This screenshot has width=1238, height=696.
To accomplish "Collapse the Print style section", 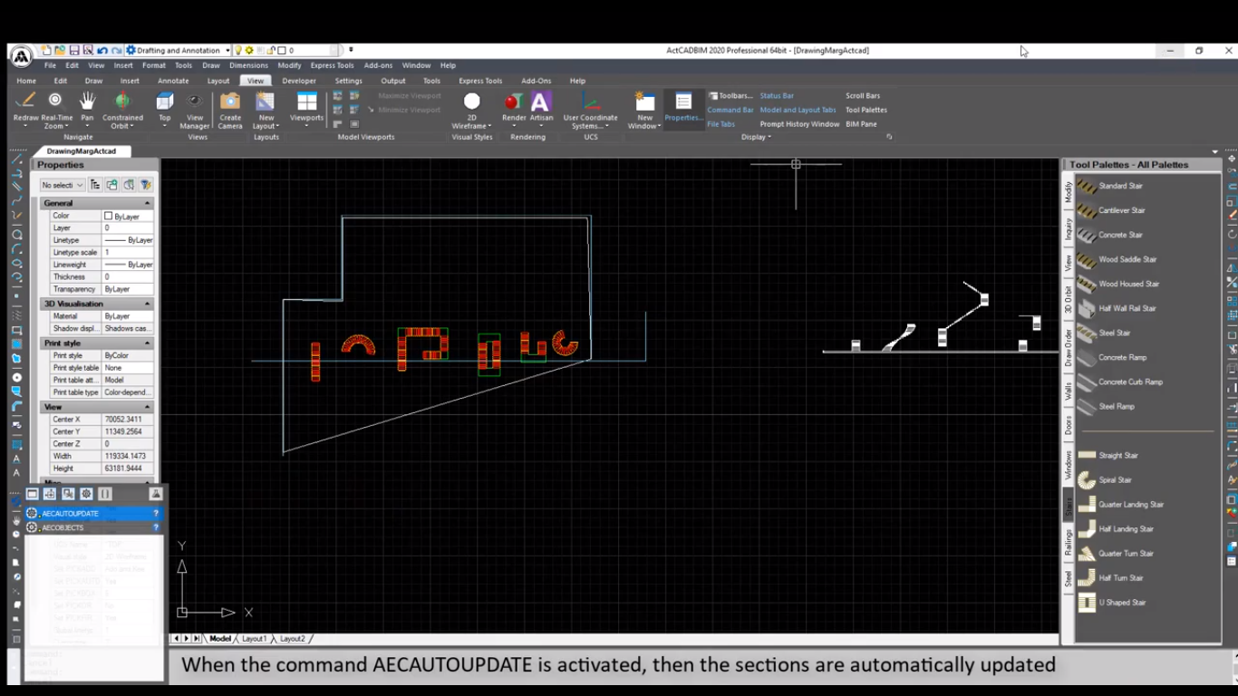I will click(x=148, y=343).
